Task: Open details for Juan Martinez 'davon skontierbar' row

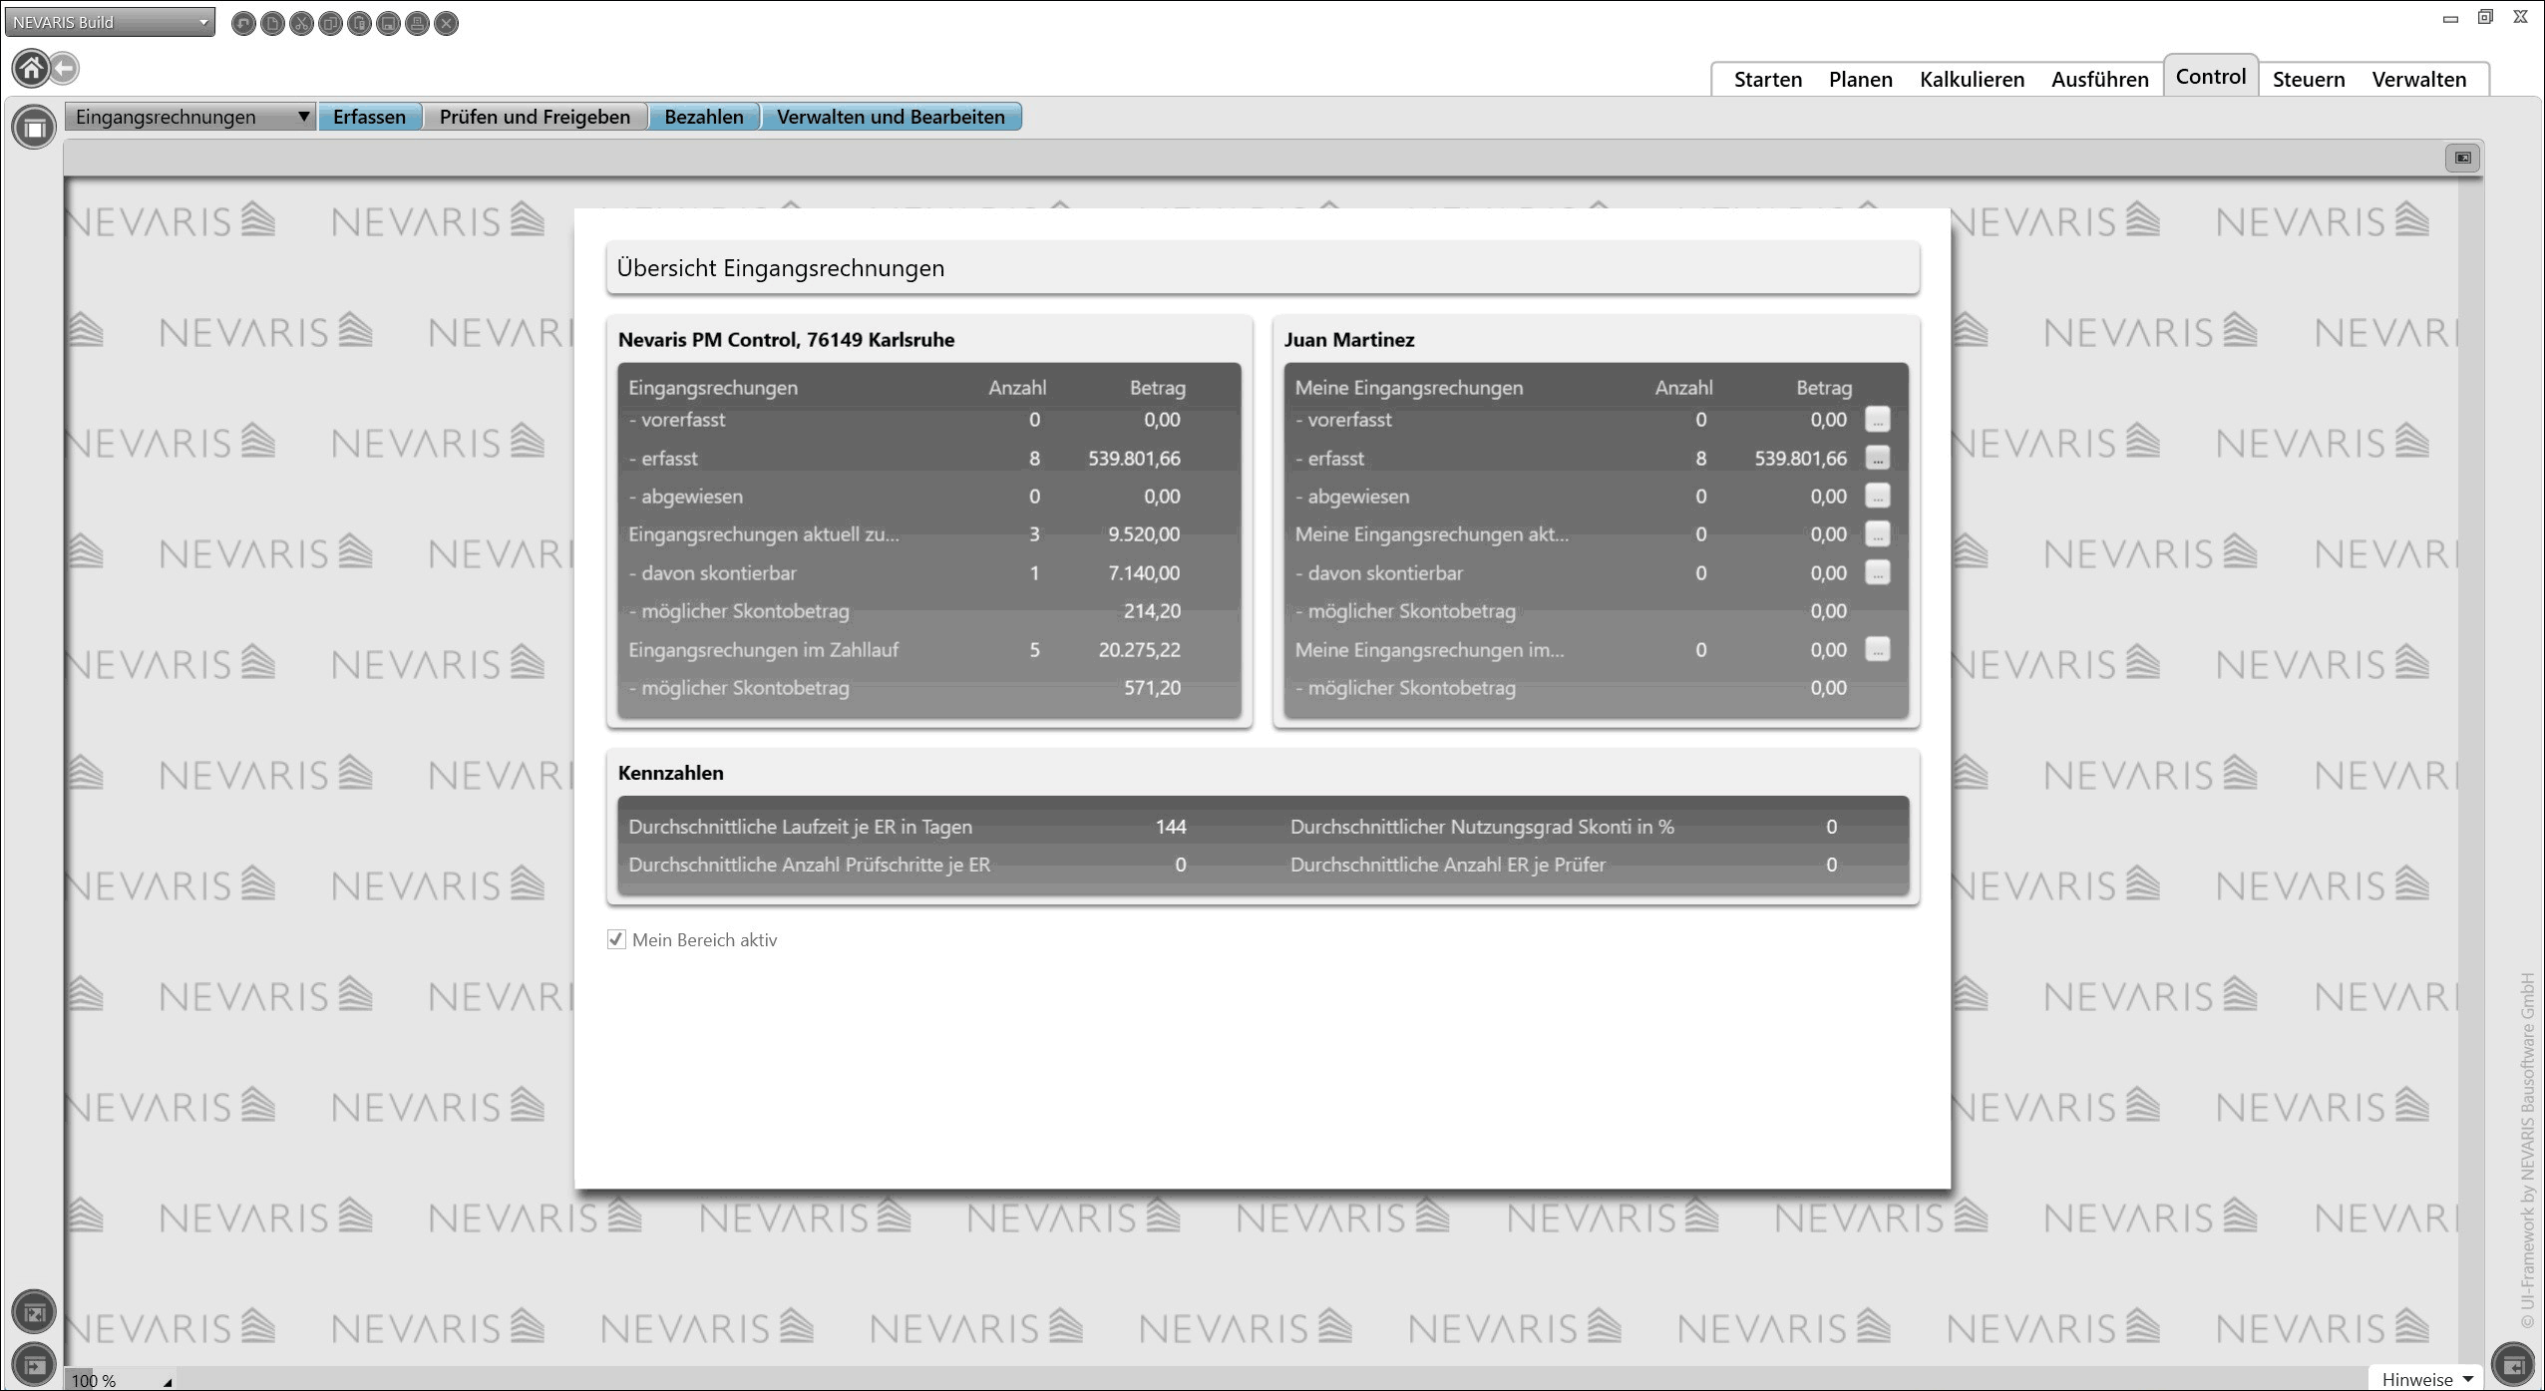Action: pyautogui.click(x=1878, y=573)
